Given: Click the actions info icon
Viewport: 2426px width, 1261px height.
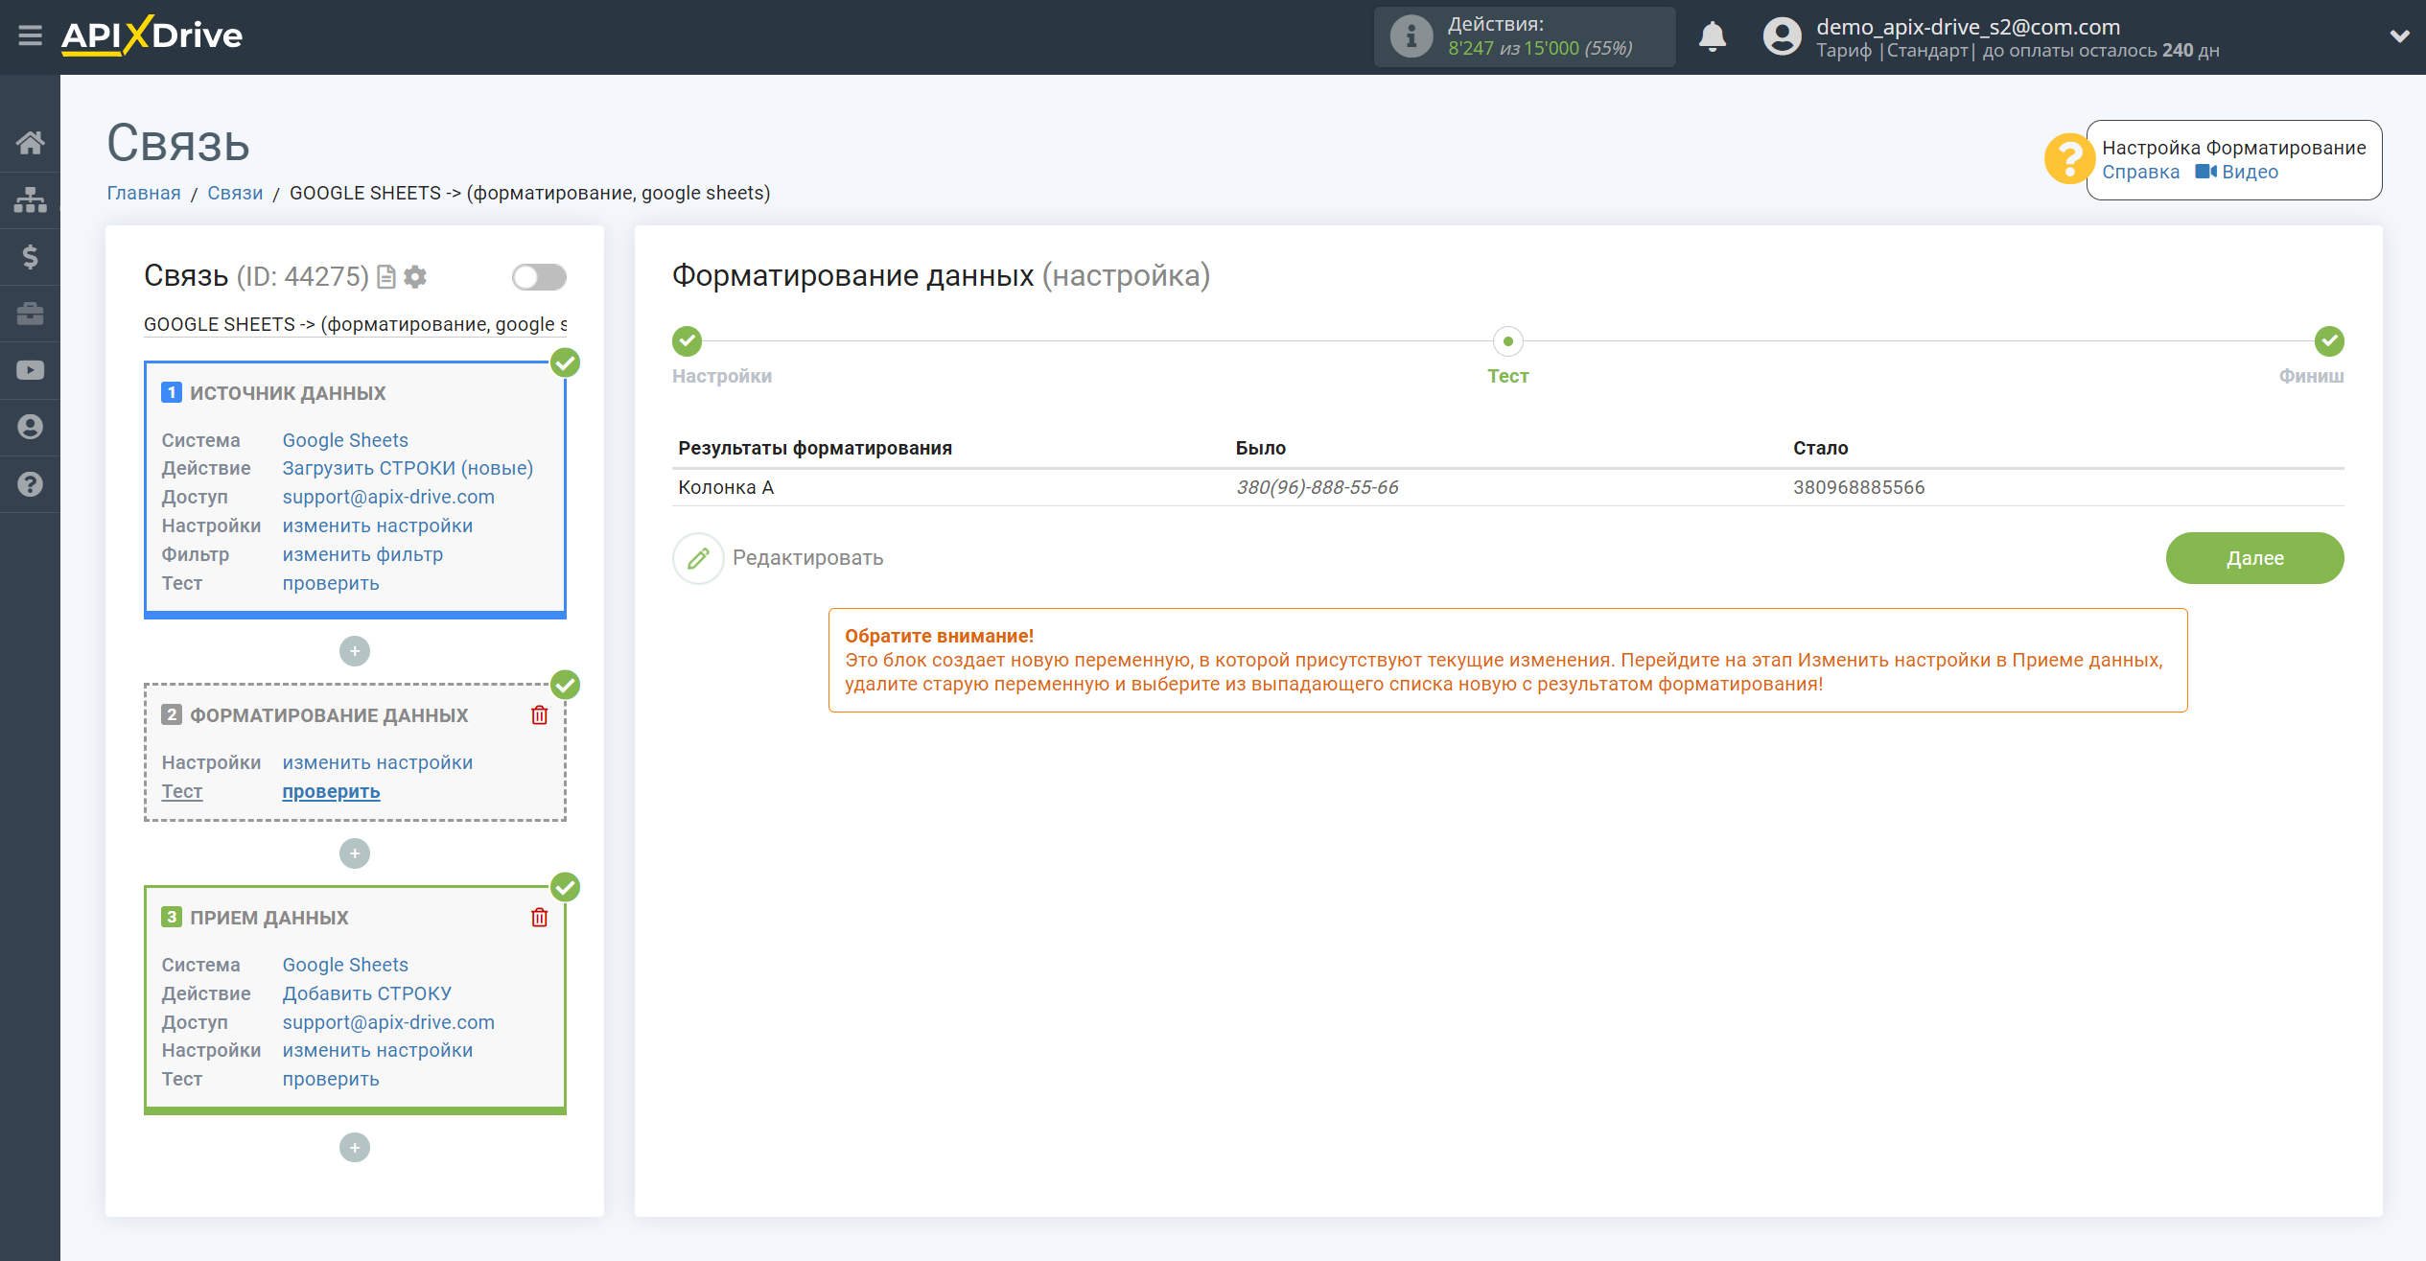Looking at the screenshot, I should pos(1411,36).
